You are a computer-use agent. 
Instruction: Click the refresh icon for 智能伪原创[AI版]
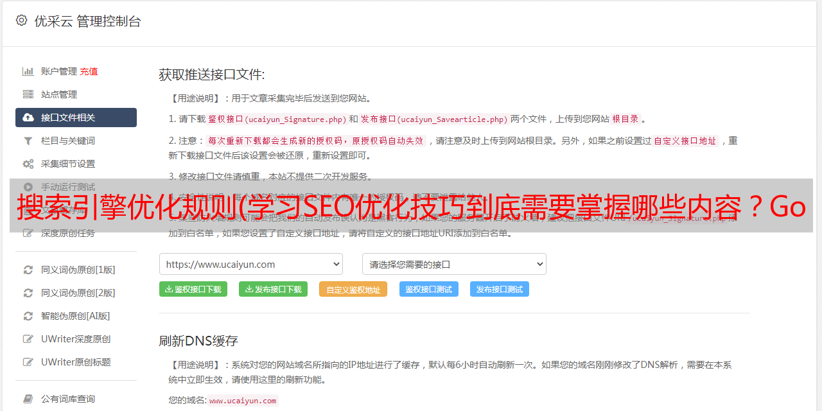tap(28, 316)
